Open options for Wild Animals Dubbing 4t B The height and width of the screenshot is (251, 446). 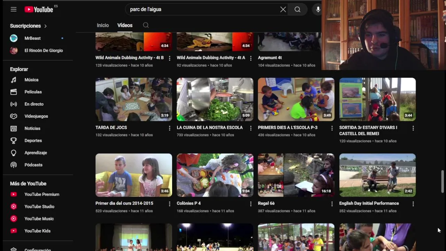tap(170, 58)
